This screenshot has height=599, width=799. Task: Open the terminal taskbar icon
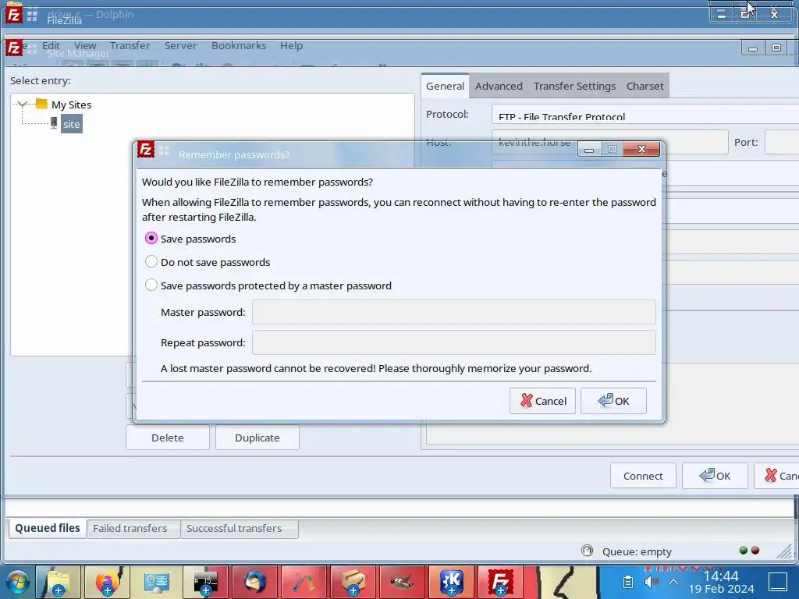[x=205, y=582]
